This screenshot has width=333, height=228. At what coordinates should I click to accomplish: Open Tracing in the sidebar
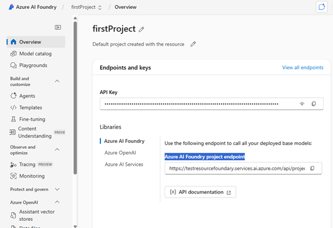pyautogui.click(x=27, y=164)
